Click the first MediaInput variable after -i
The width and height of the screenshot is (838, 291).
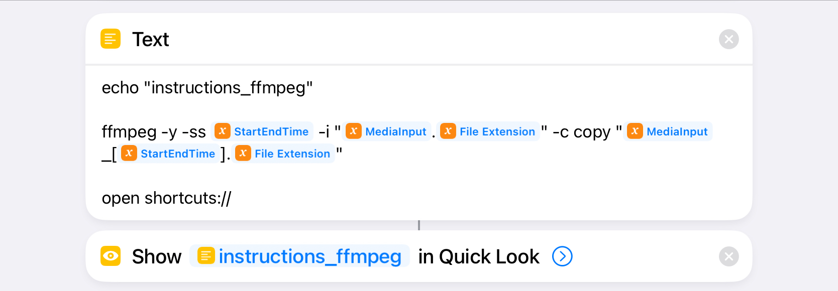[387, 131]
